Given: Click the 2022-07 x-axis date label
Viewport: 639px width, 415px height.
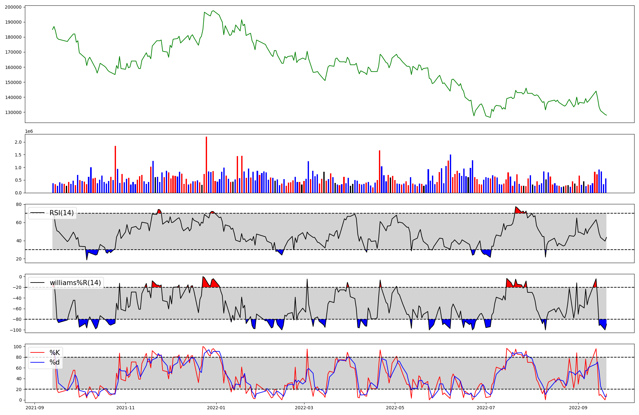Looking at the screenshot, I should [x=486, y=408].
